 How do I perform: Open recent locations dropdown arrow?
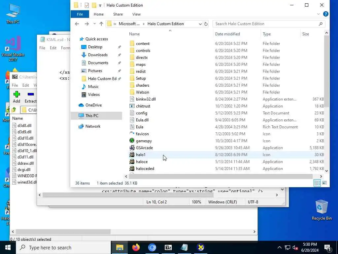94,24
